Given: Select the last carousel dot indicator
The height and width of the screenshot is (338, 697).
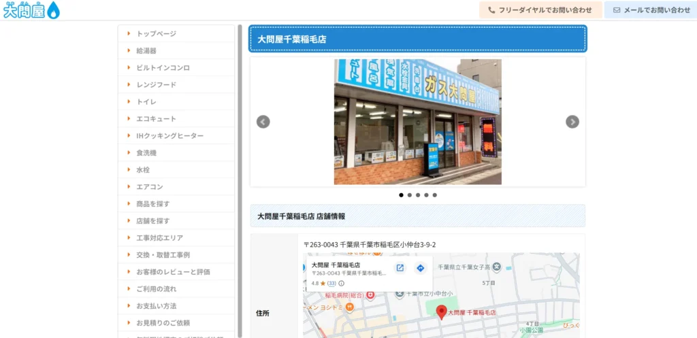Looking at the screenshot, I should 435,195.
